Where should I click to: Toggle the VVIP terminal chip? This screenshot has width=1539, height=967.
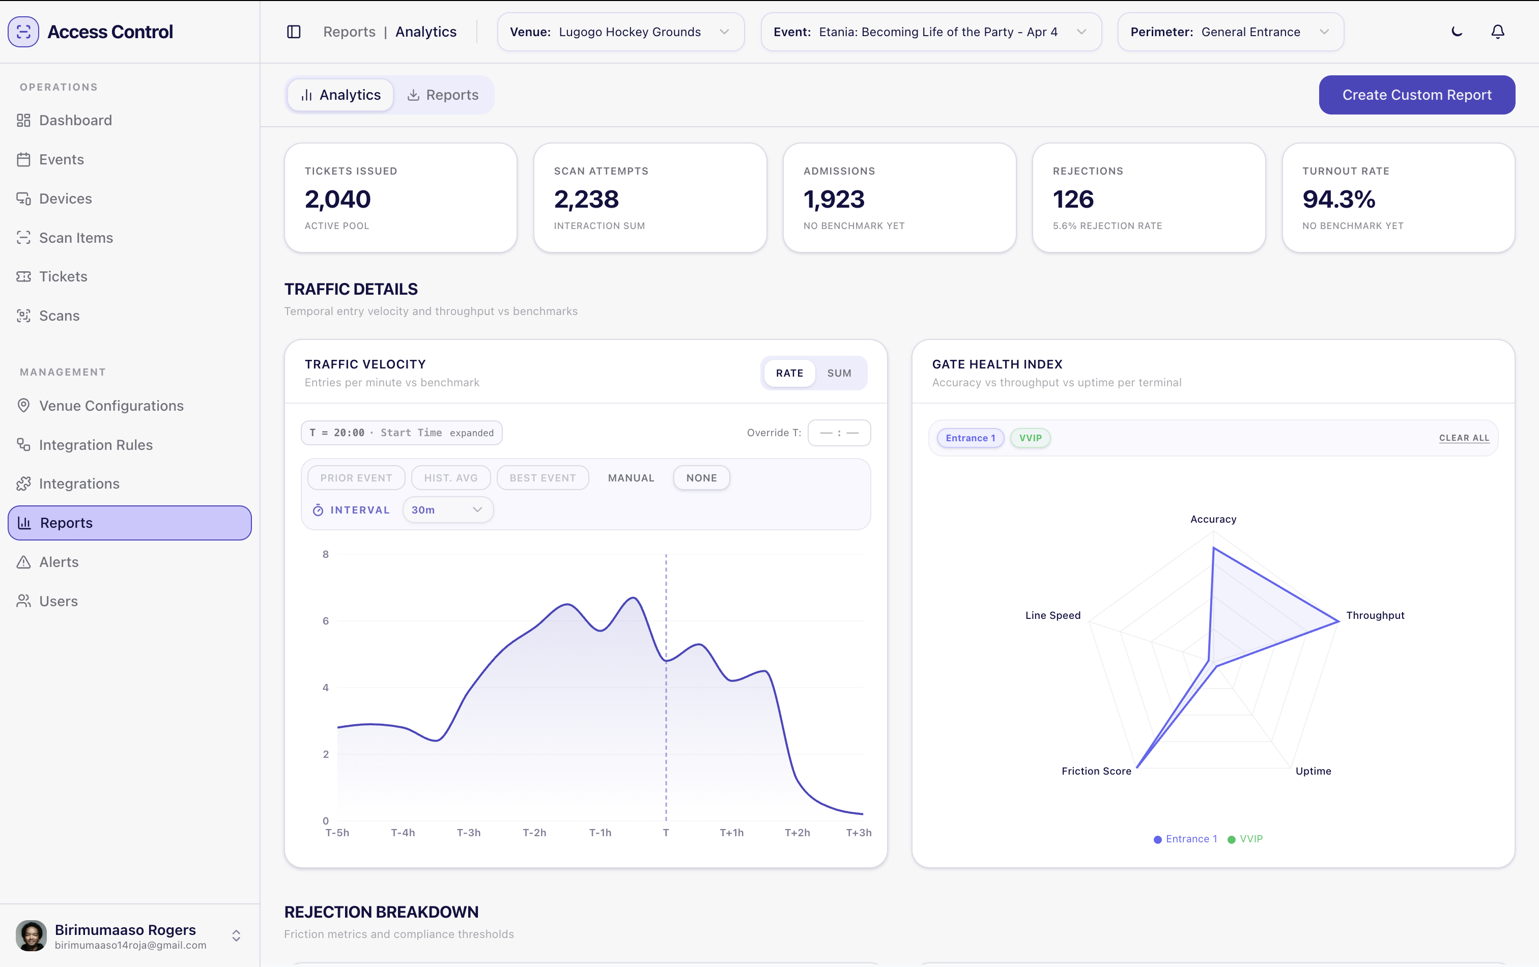(x=1030, y=438)
